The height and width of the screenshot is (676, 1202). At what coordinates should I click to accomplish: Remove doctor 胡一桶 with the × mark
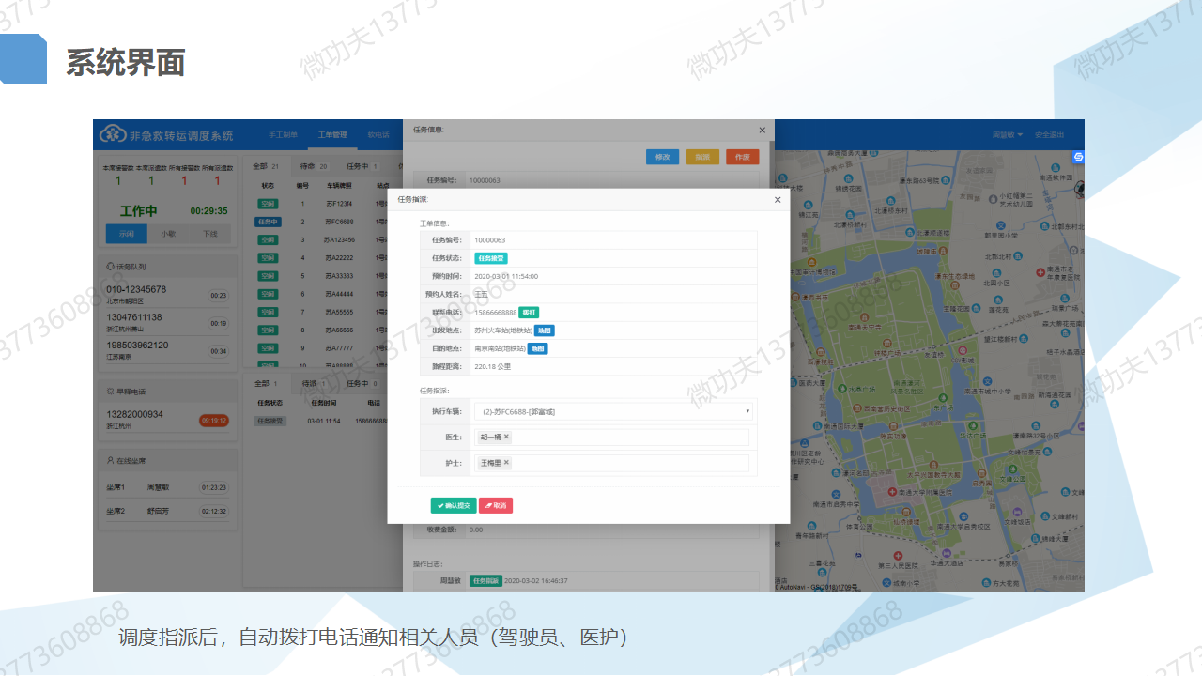pos(506,438)
